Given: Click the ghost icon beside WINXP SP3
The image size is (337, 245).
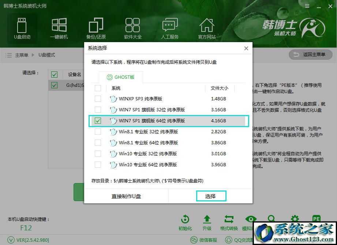Looking at the screenshot, I should tap(113, 99).
